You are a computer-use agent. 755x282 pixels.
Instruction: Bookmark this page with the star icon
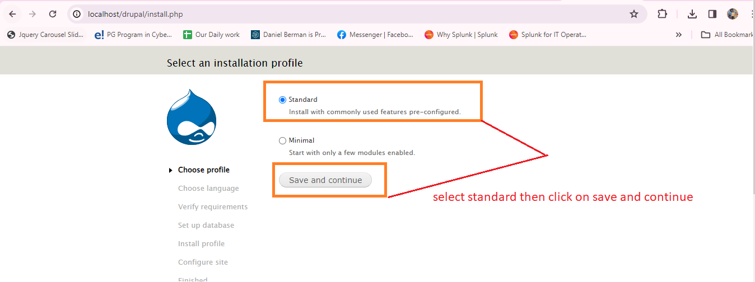[x=634, y=14]
